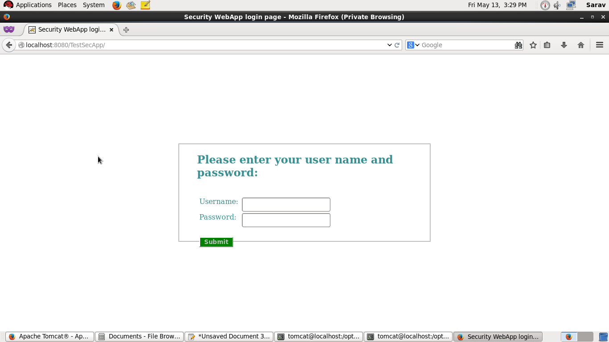Open the System menu
Screen dimensions: 609x342
pos(94,5)
